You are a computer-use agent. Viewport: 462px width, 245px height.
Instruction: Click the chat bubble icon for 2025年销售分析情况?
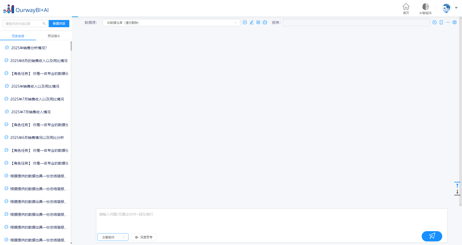(x=7, y=48)
